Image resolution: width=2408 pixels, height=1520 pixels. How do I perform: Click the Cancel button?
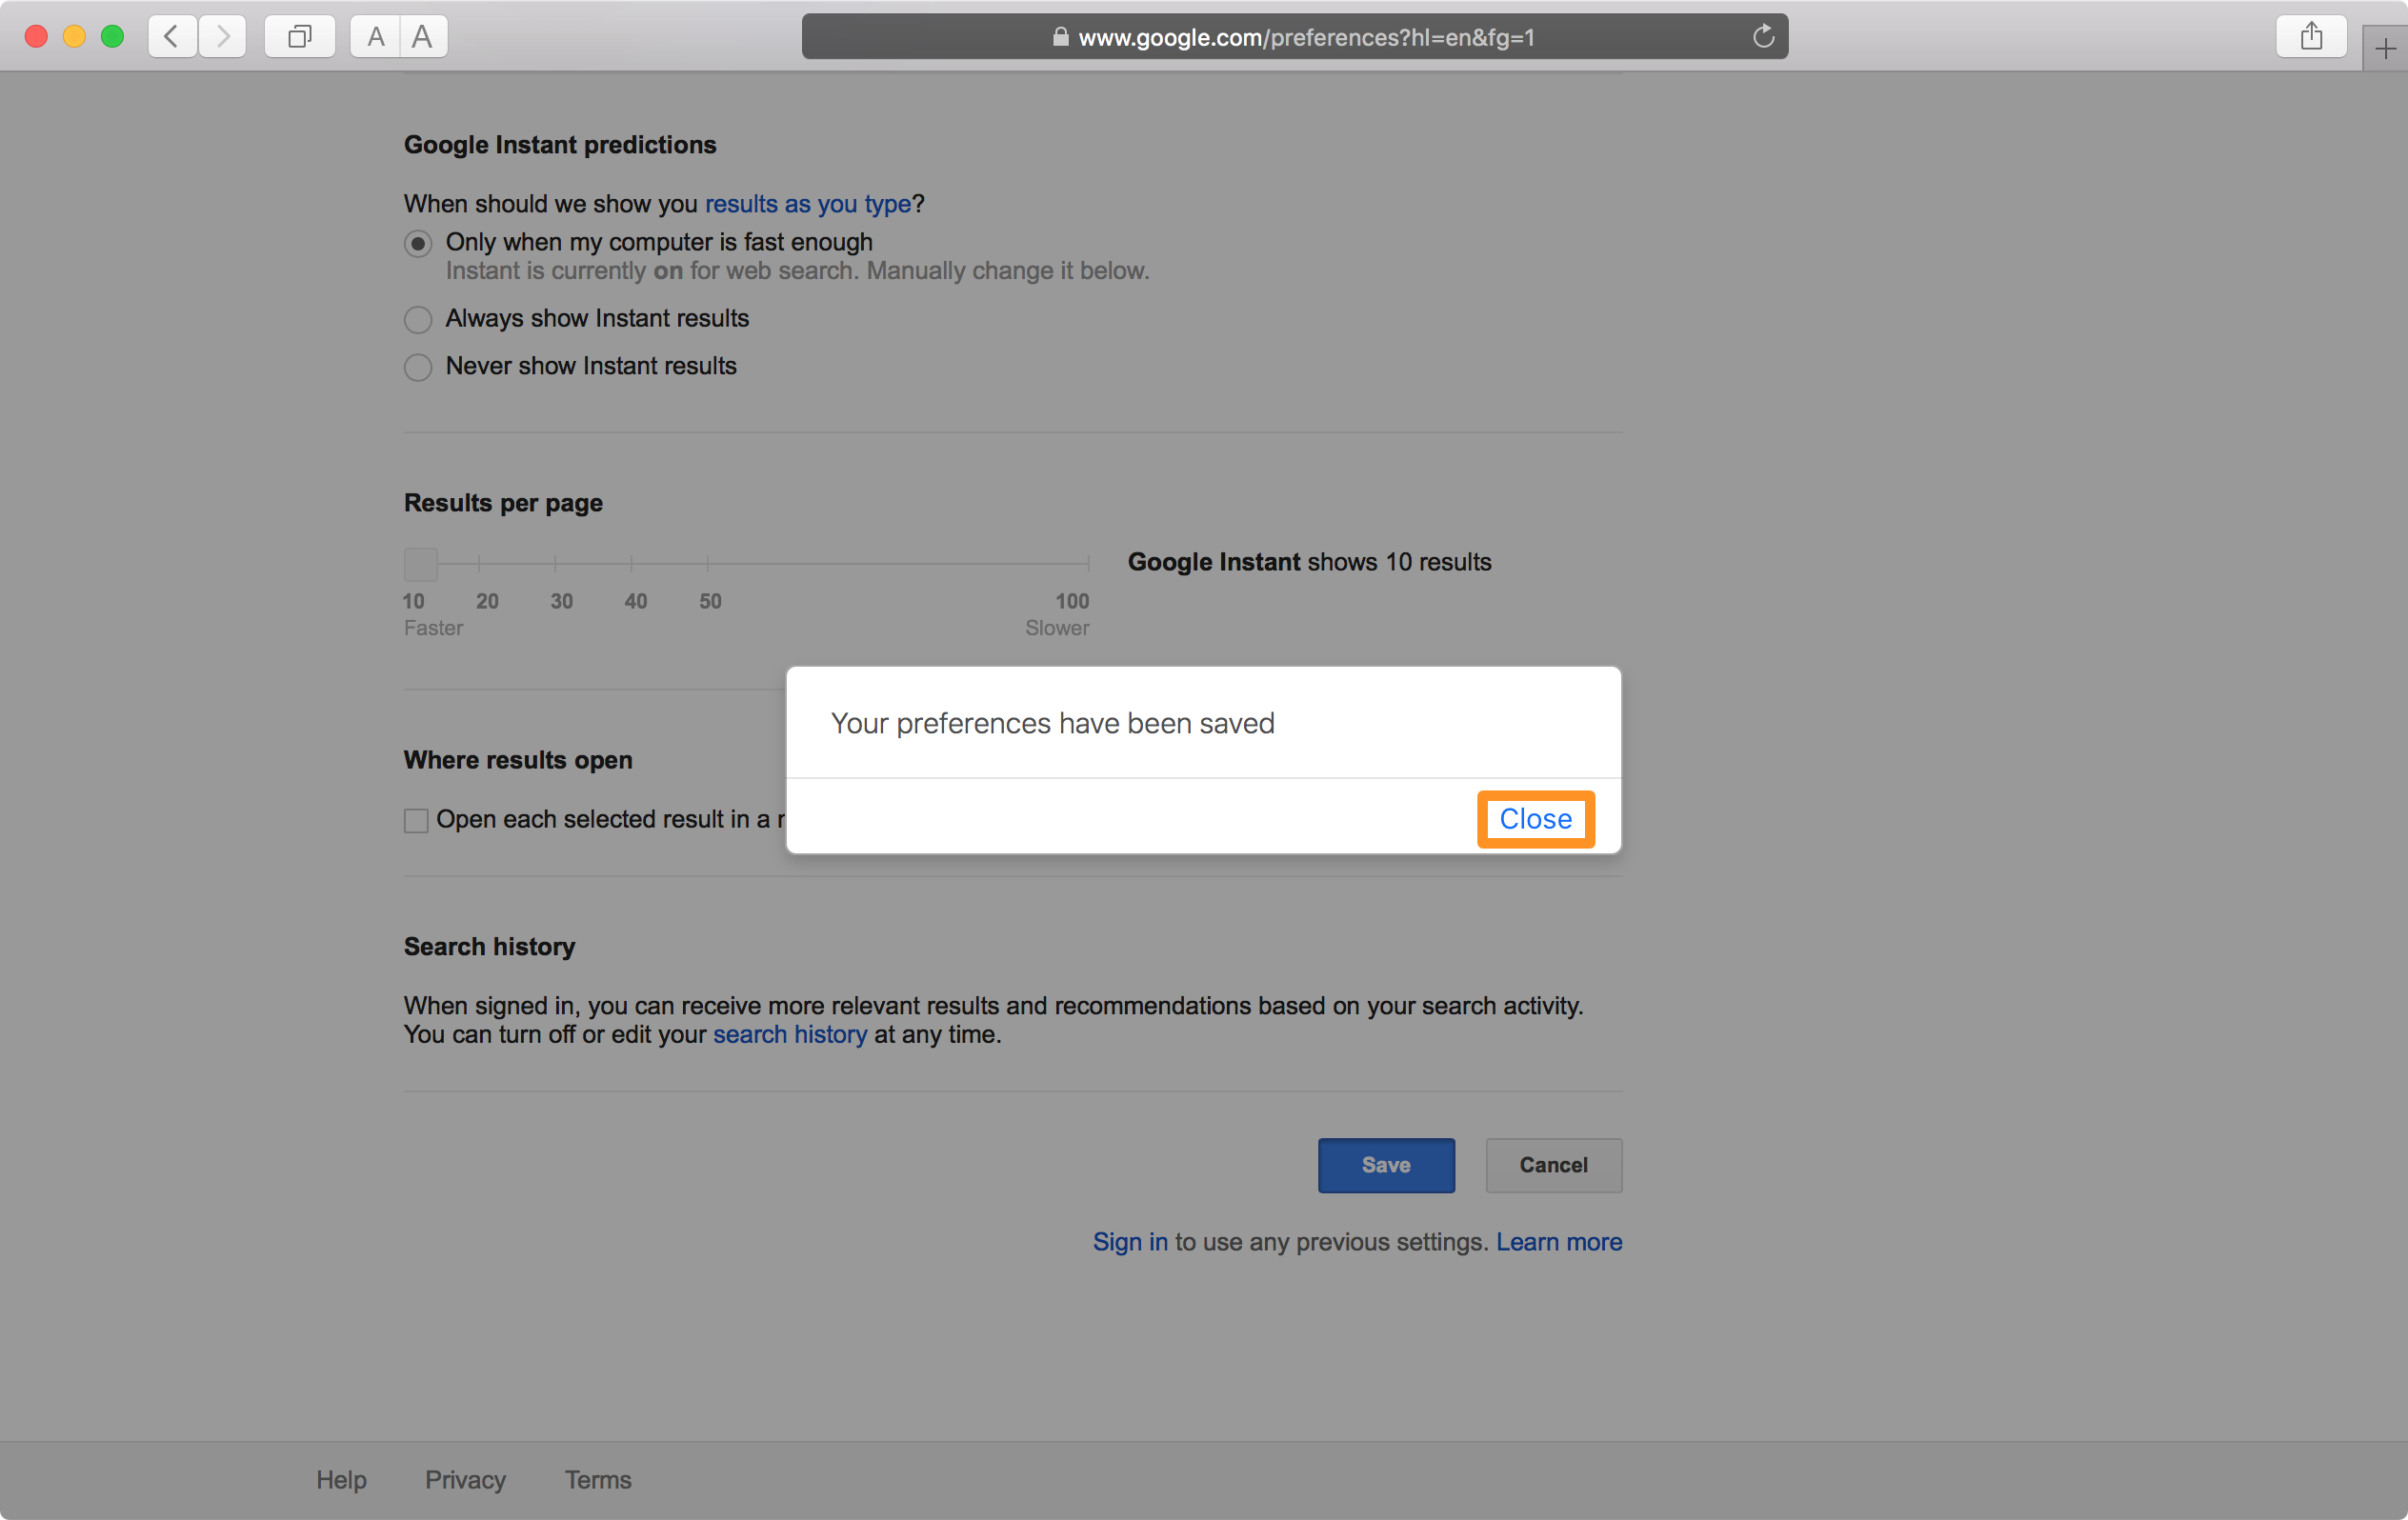[1553, 1165]
